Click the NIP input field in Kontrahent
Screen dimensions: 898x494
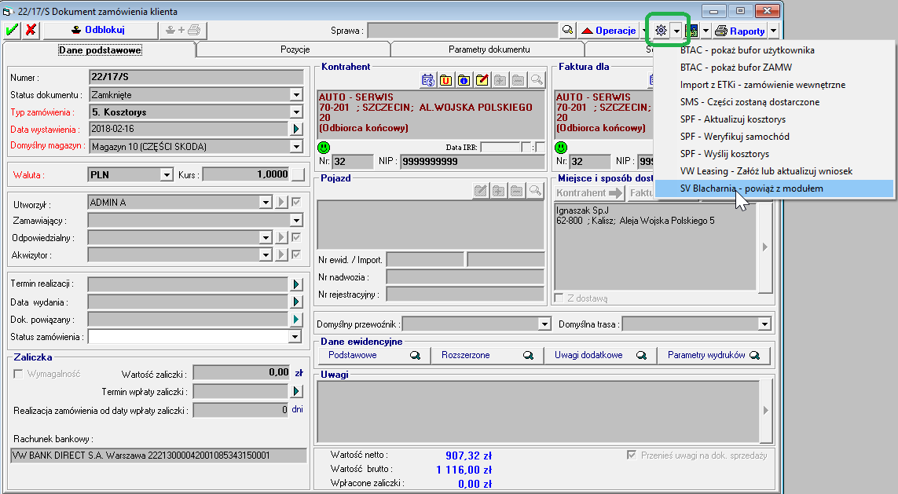tap(471, 162)
